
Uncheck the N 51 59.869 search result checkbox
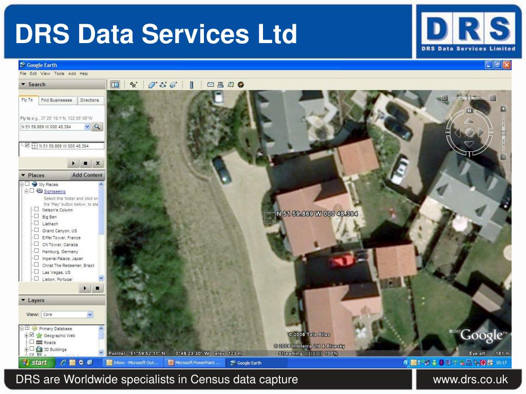pos(27,145)
